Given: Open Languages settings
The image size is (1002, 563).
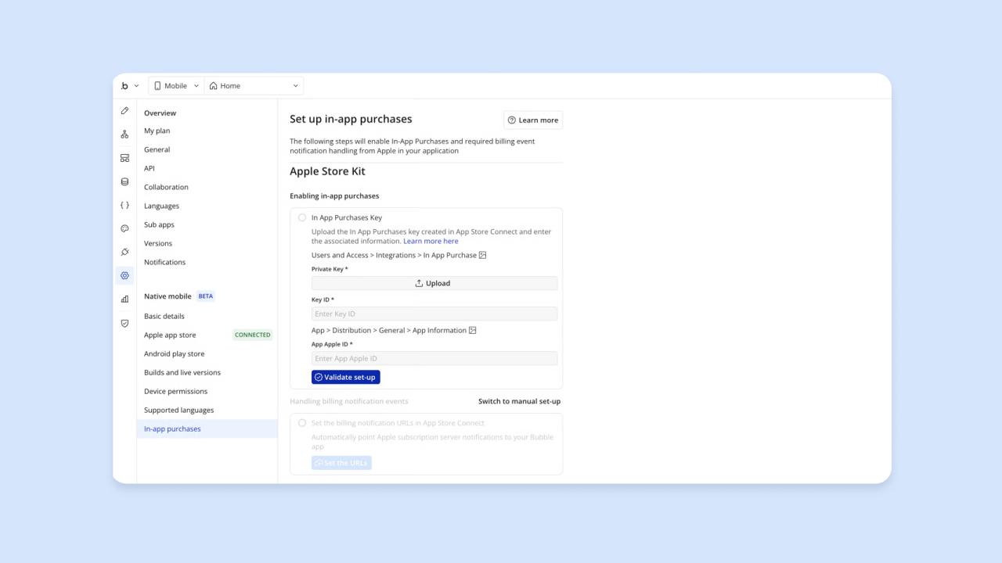Looking at the screenshot, I should click(161, 206).
